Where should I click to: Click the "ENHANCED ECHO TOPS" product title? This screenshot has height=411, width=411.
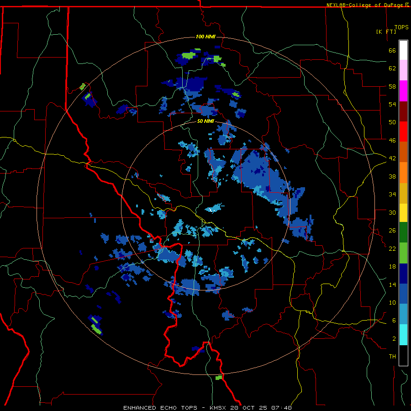(160, 408)
